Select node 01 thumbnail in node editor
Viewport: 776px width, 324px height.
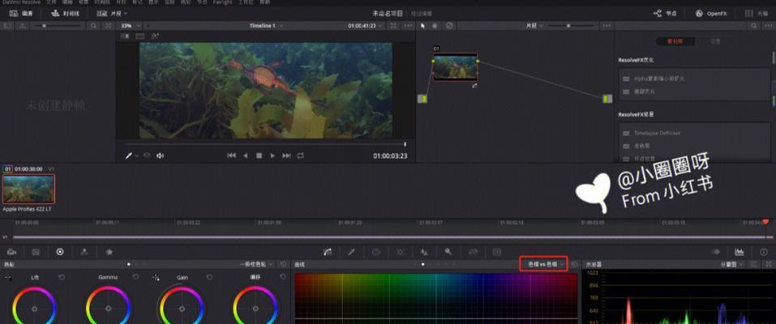456,68
